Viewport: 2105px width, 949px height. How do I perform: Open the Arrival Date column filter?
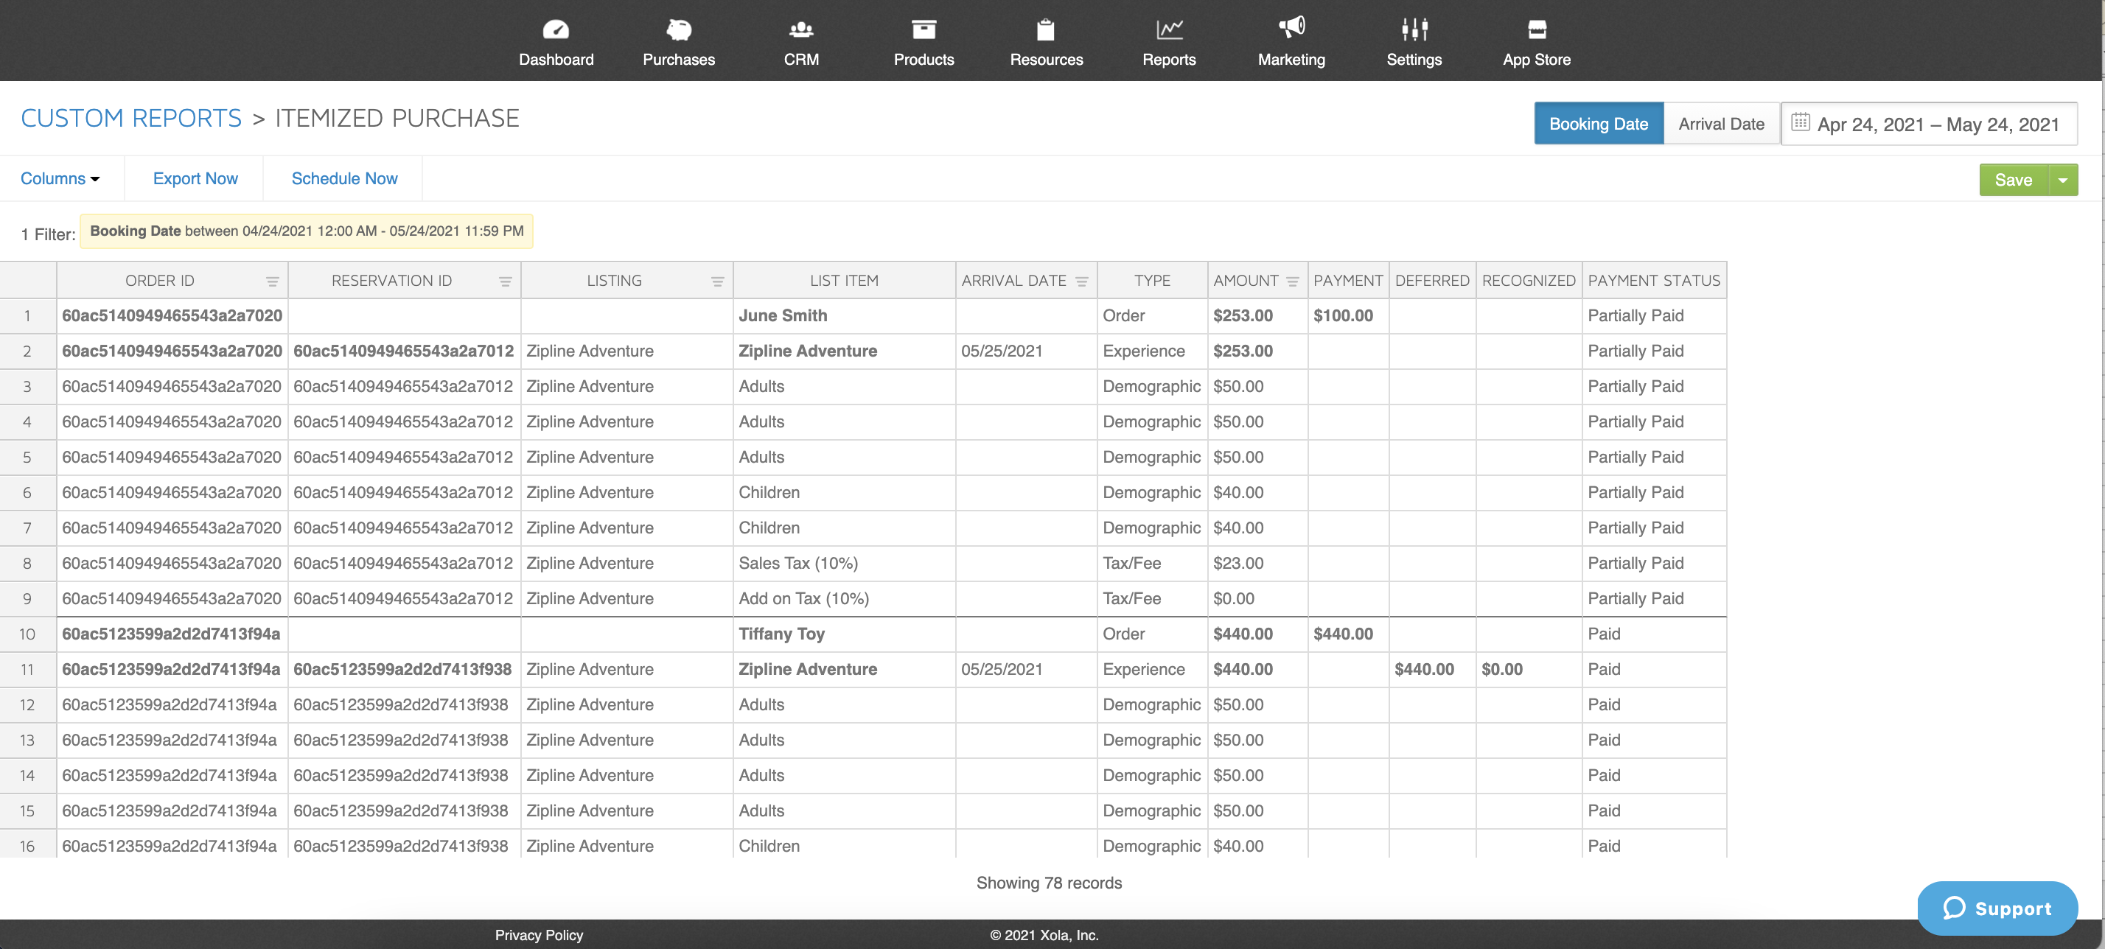[1082, 281]
